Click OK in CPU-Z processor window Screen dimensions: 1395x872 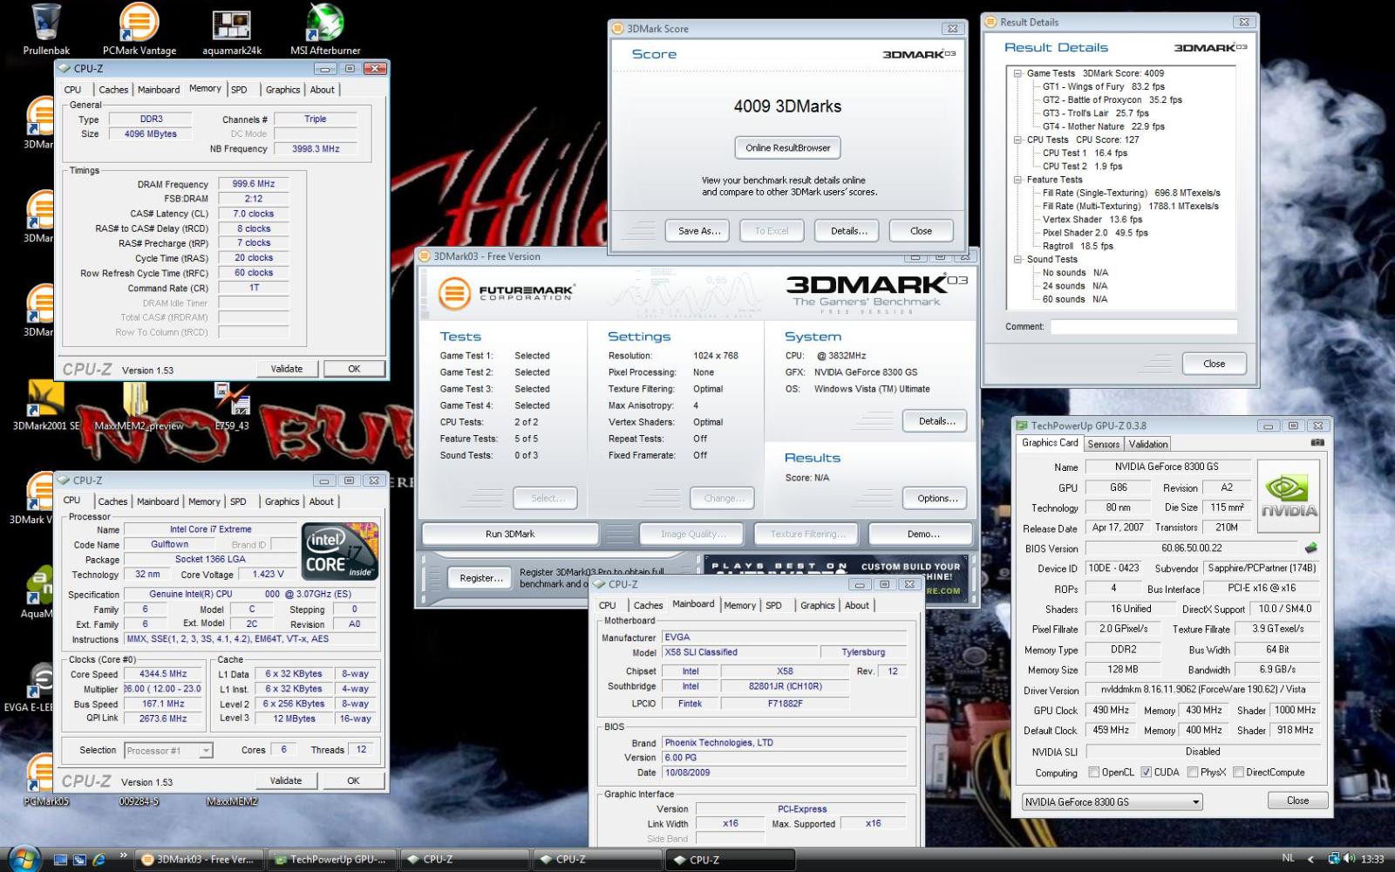tap(353, 780)
